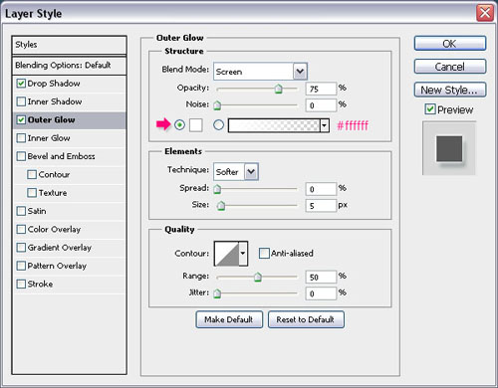Enable the Inner Shadow checkbox
The image size is (498, 388).
(x=21, y=101)
